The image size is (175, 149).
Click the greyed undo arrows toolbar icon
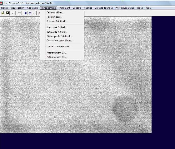pos(13,13)
